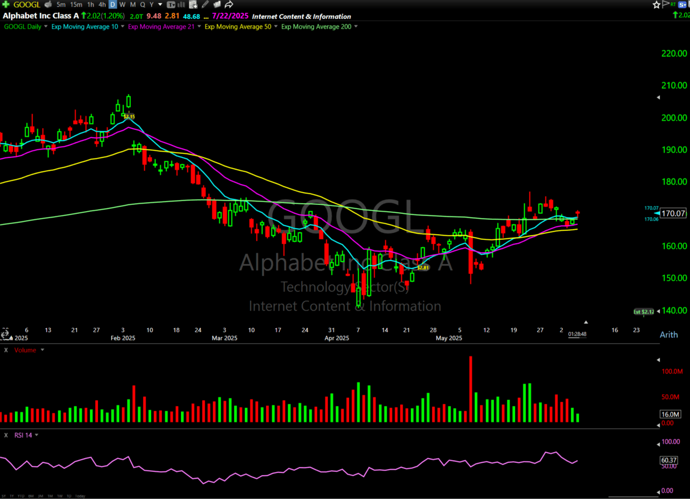Click the 2.0T market cap value

136,16
